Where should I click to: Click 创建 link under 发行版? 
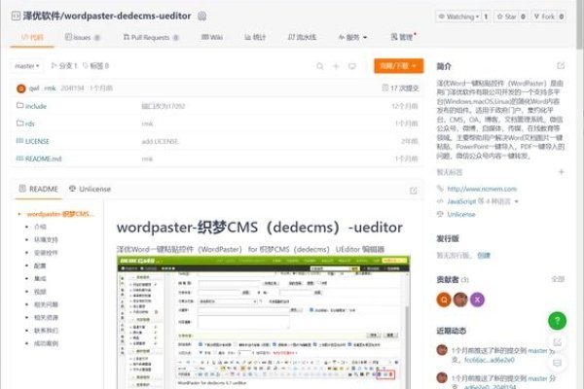pyautogui.click(x=484, y=256)
